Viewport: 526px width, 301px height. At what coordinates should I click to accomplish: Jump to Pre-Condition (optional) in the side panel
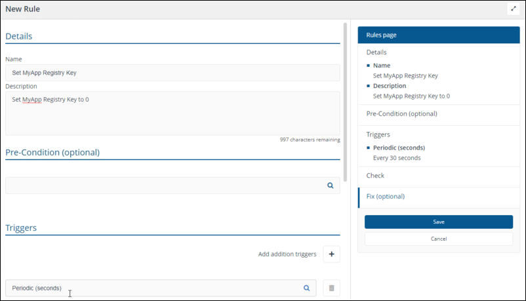click(x=401, y=113)
